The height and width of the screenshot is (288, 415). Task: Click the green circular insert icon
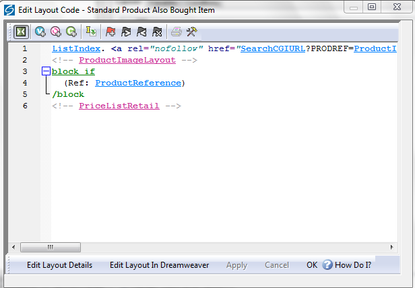click(x=71, y=31)
